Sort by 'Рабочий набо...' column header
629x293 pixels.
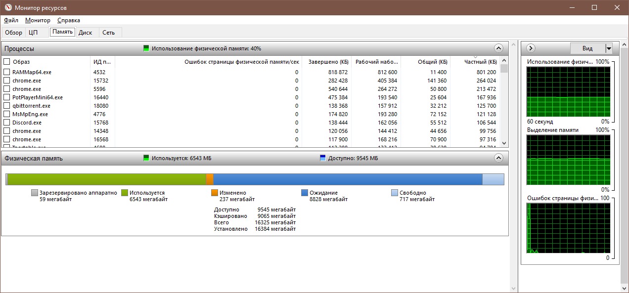click(376, 62)
